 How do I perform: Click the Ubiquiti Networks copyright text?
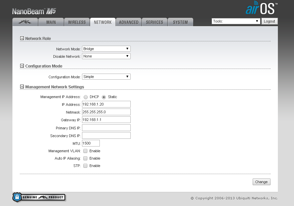(234, 198)
